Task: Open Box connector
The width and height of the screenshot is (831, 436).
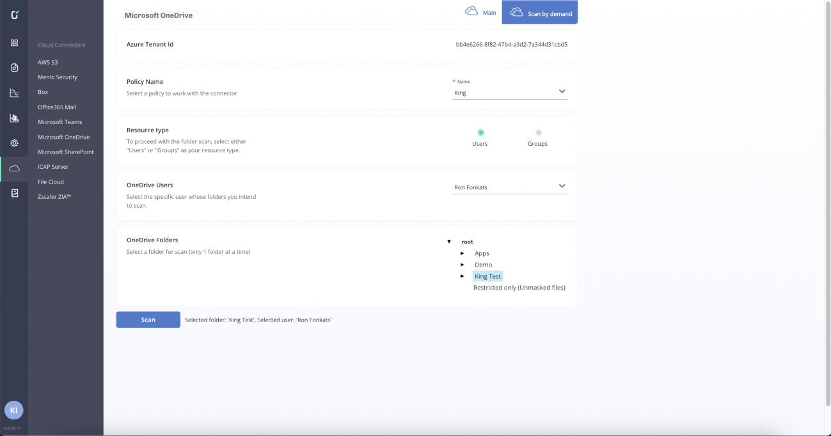Action: click(x=43, y=92)
